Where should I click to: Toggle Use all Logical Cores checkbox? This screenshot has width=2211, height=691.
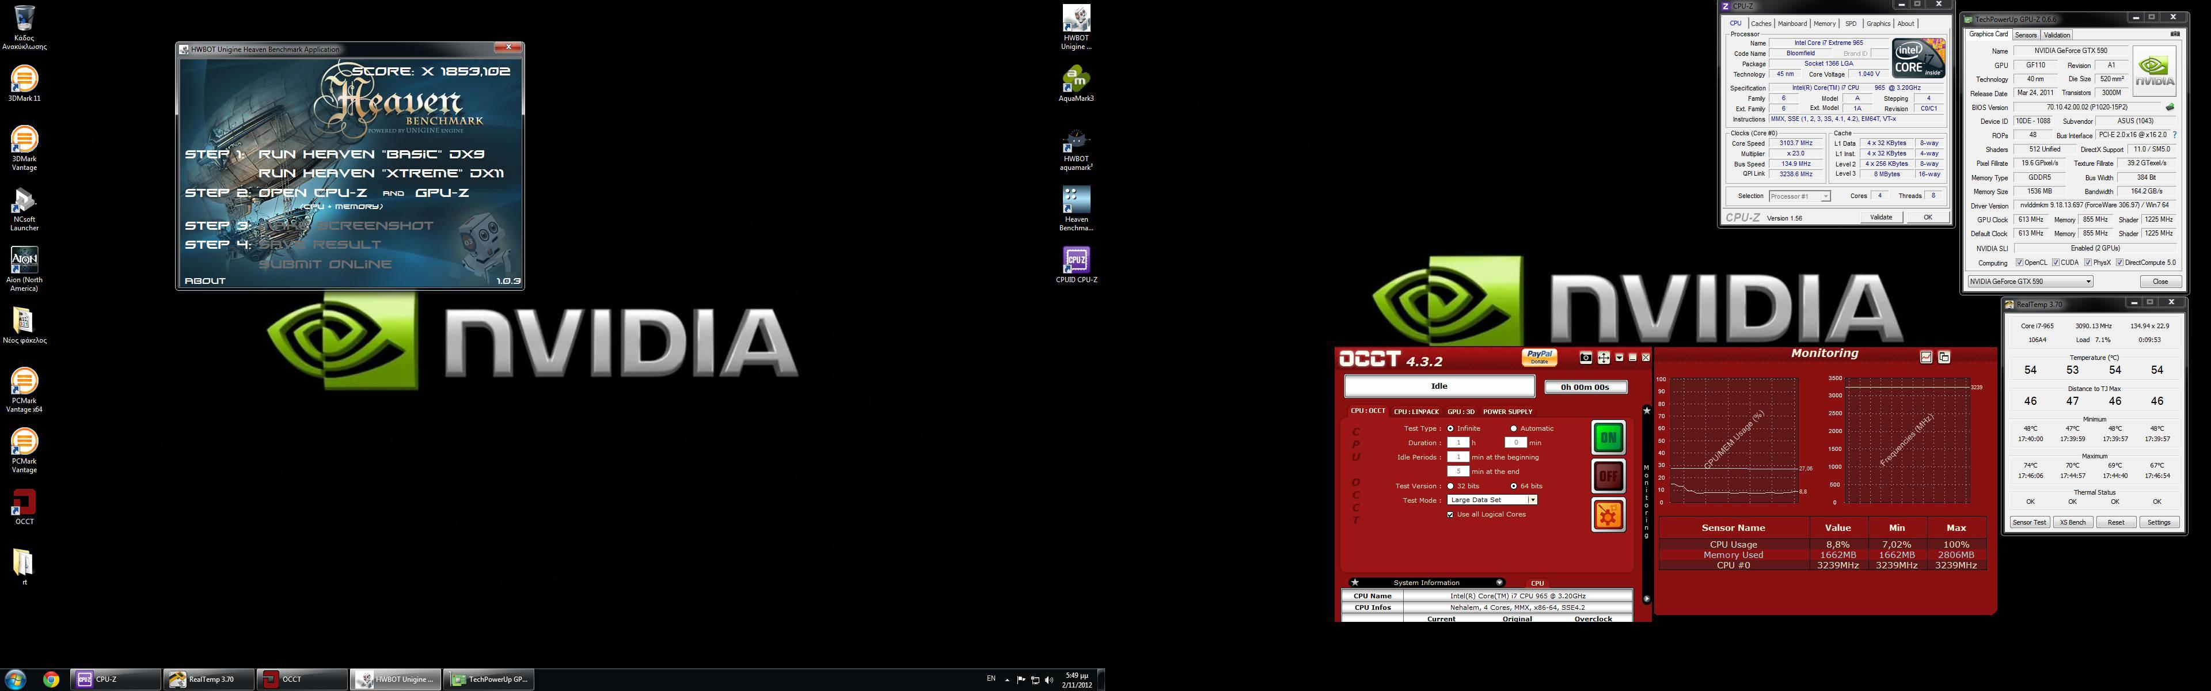click(1450, 514)
